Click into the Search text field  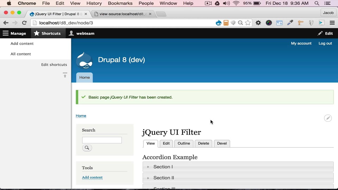[x=102, y=140]
